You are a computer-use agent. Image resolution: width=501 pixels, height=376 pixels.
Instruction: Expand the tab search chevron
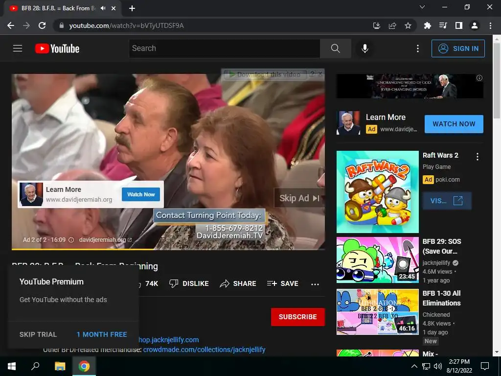422,7
